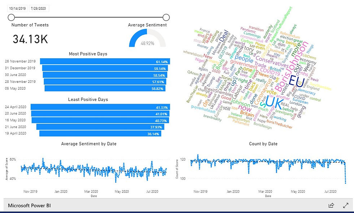Viewport: 354px width, 213px height.
Task: Click COVID19 in the word cloud
Action: (x=270, y=72)
